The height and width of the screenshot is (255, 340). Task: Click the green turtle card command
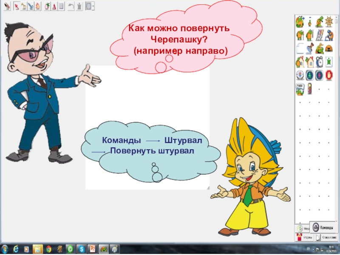coord(329,62)
